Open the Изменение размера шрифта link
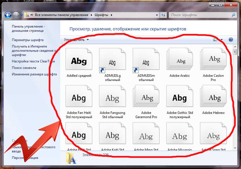The height and width of the screenshot is (169, 241). (x=34, y=74)
